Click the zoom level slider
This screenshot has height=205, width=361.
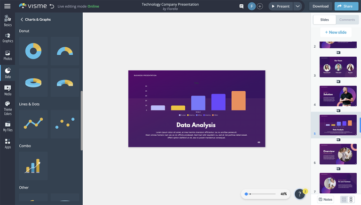click(261, 194)
